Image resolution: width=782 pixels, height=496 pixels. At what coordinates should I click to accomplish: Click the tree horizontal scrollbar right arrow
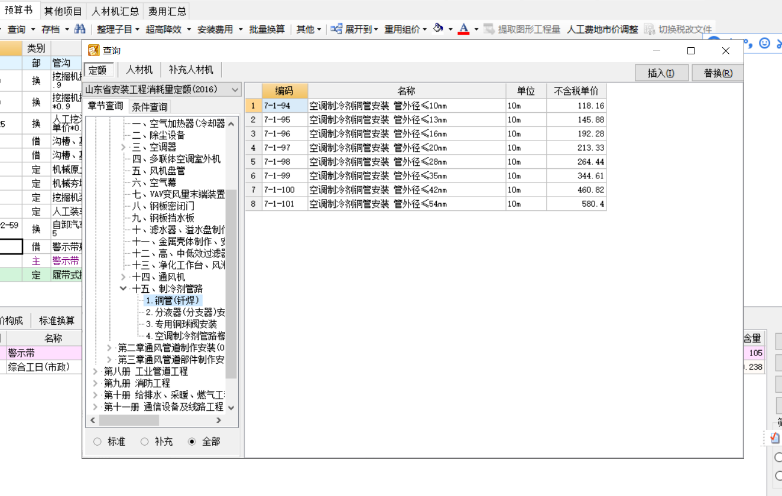point(219,420)
